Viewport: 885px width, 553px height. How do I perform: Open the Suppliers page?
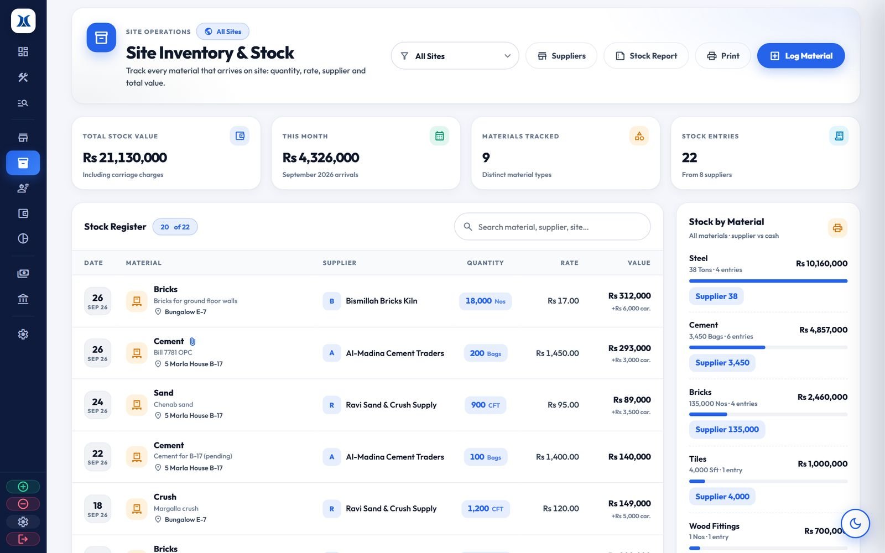coord(561,56)
